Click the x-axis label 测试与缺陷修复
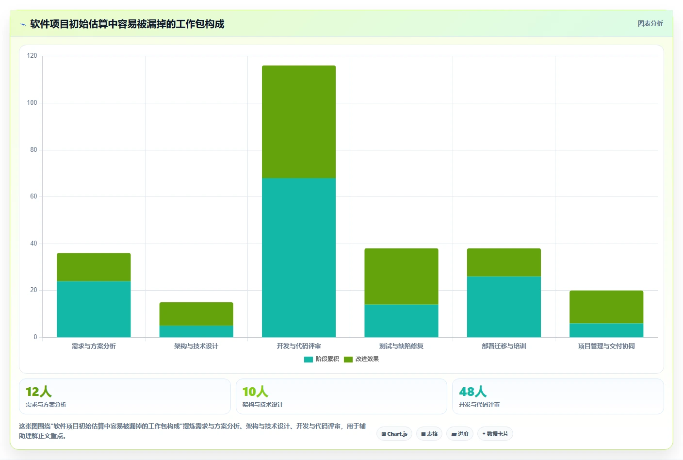683x460 pixels. pos(401,346)
